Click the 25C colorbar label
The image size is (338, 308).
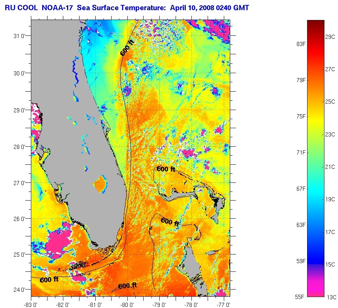330,101
